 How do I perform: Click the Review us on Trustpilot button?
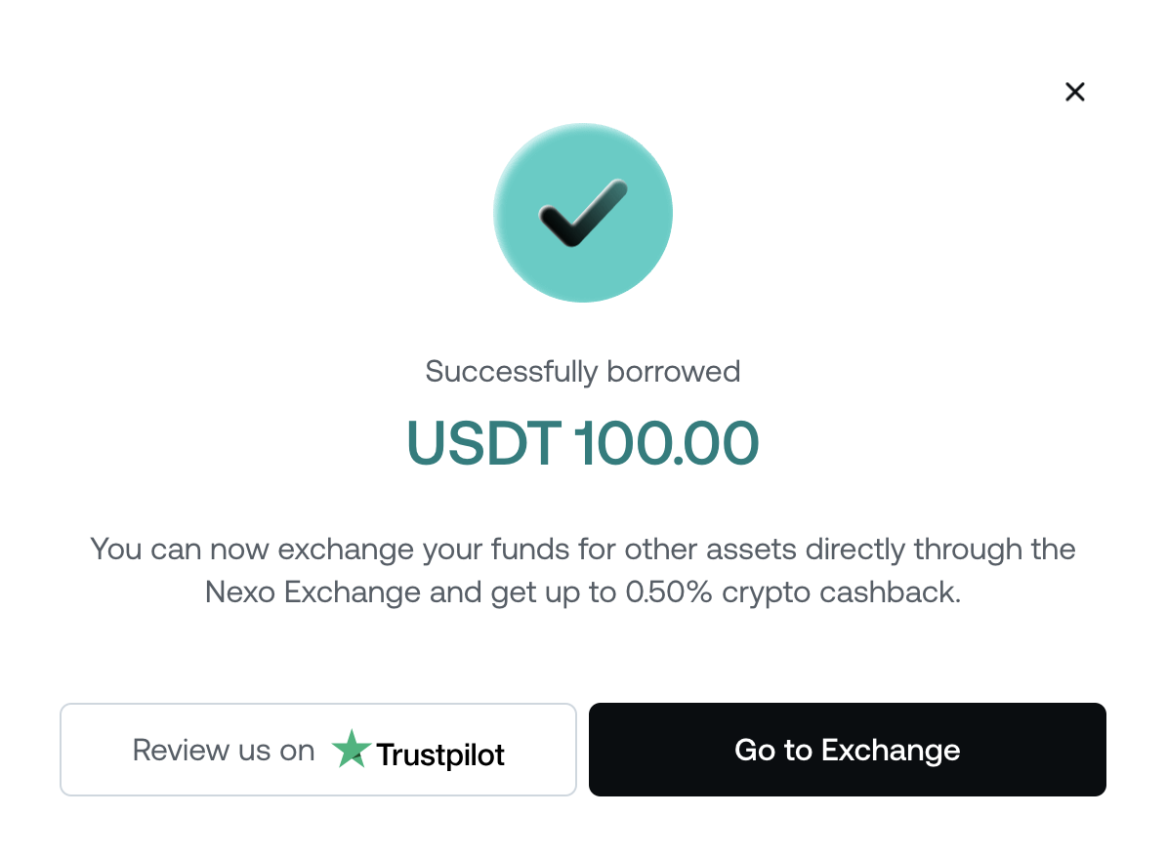coord(318,750)
